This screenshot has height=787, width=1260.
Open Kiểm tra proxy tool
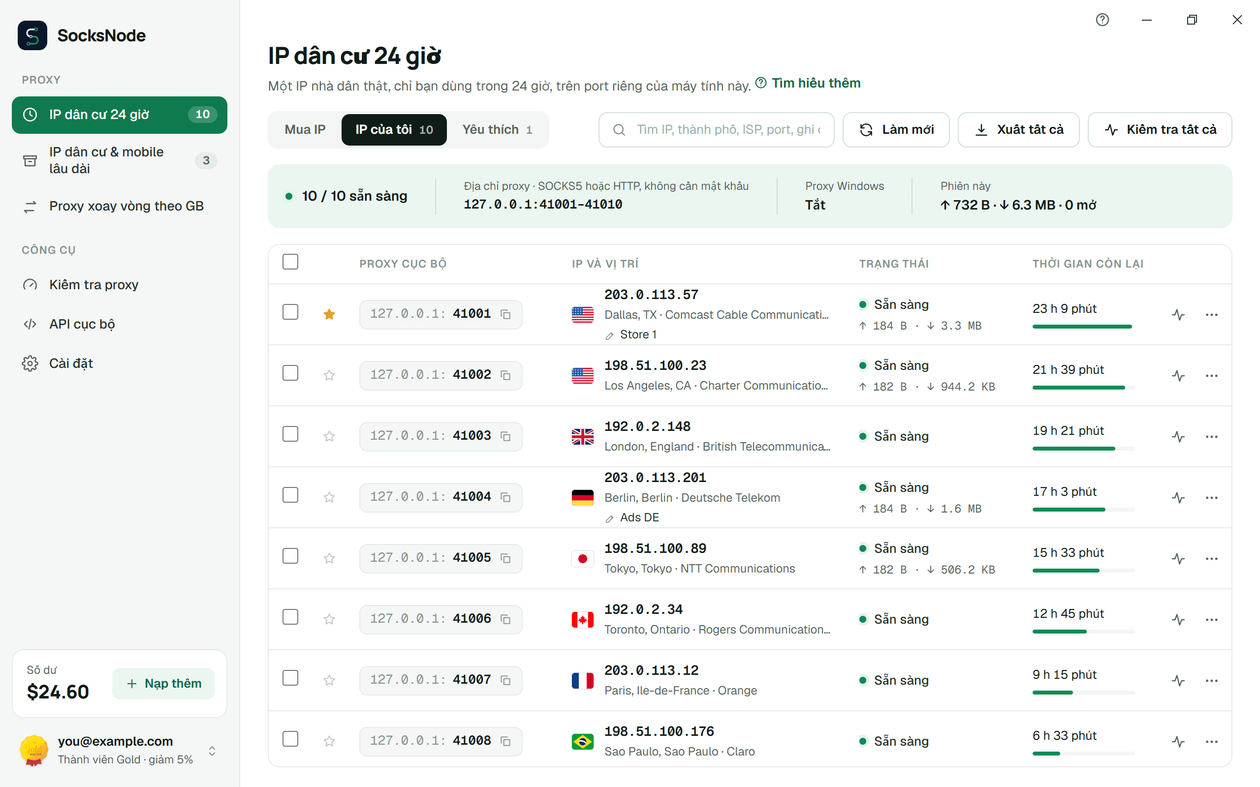[x=119, y=285]
